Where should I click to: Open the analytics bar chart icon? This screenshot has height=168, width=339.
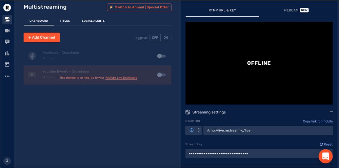pyautogui.click(x=7, y=53)
